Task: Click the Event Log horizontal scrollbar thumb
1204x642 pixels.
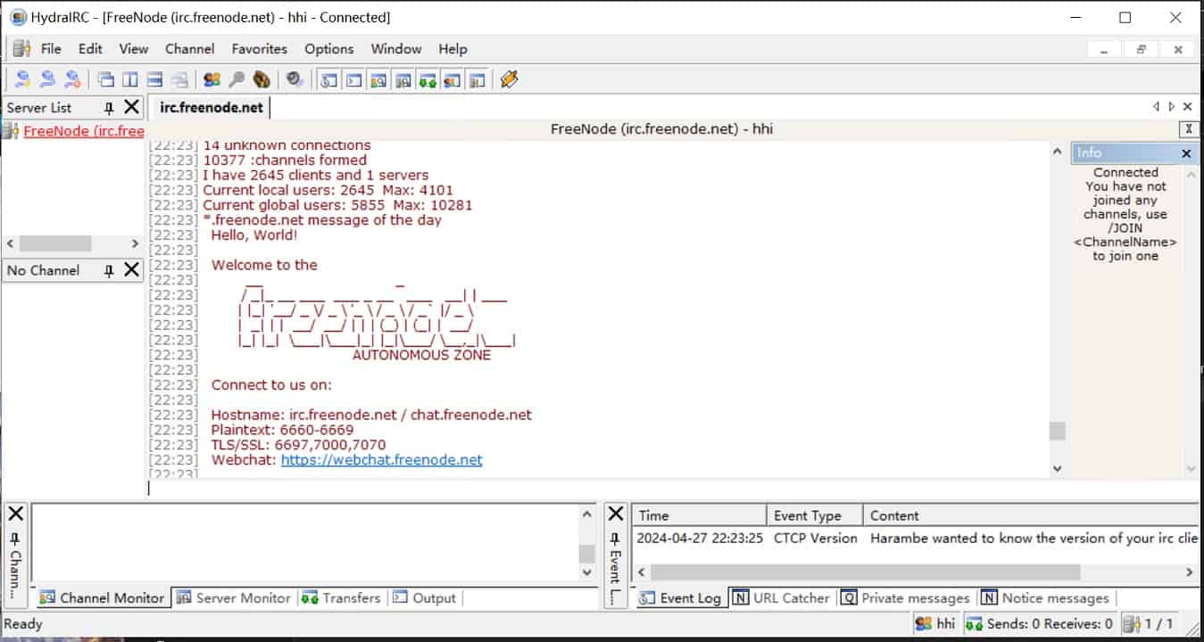Action: coord(864,572)
